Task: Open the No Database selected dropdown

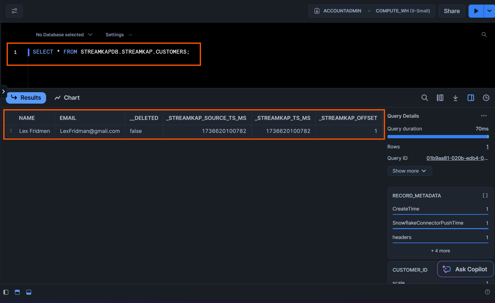Action: point(64,35)
